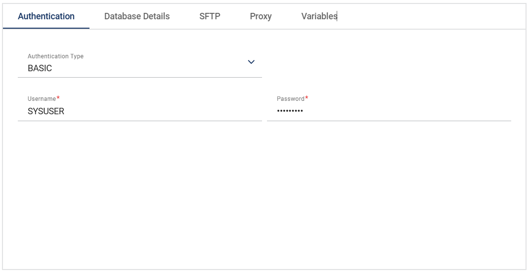Switch to the Authentication tab
This screenshot has height=272, width=529.
46,16
